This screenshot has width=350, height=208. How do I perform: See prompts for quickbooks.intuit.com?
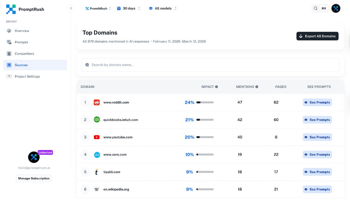pyautogui.click(x=317, y=120)
